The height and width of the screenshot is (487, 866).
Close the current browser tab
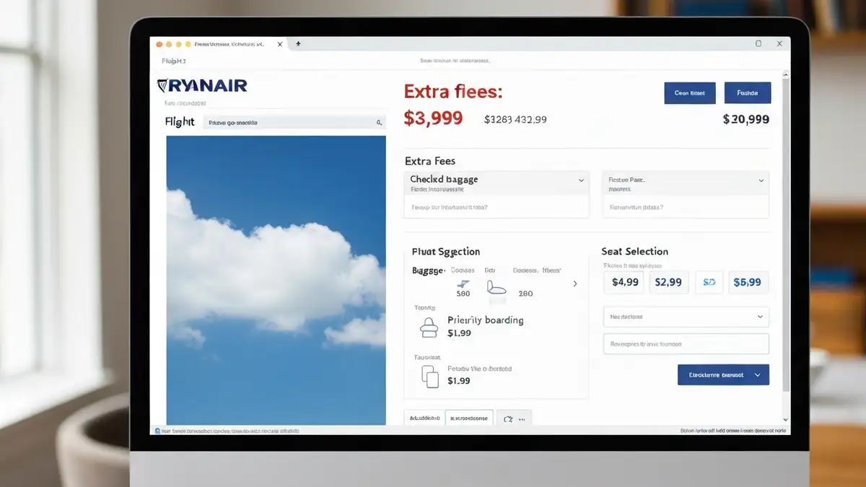280,44
